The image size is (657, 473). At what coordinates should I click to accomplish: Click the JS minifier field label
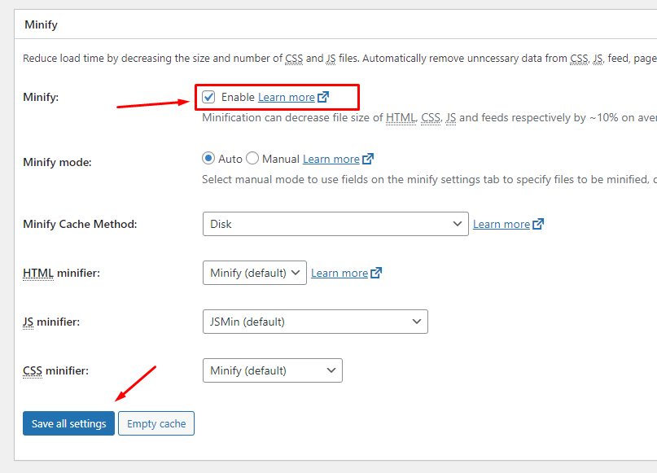pyautogui.click(x=51, y=322)
